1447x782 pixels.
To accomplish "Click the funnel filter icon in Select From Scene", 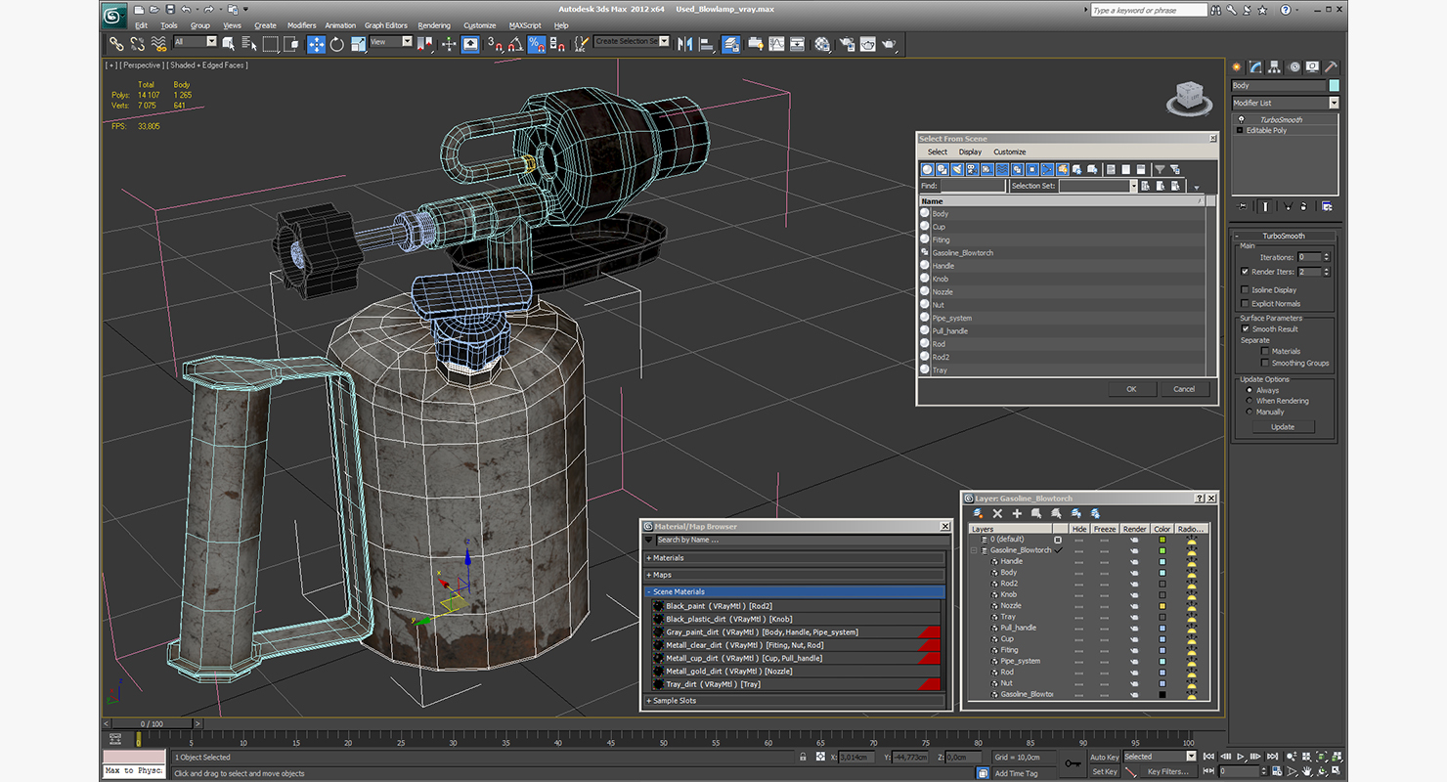I will (x=1160, y=169).
